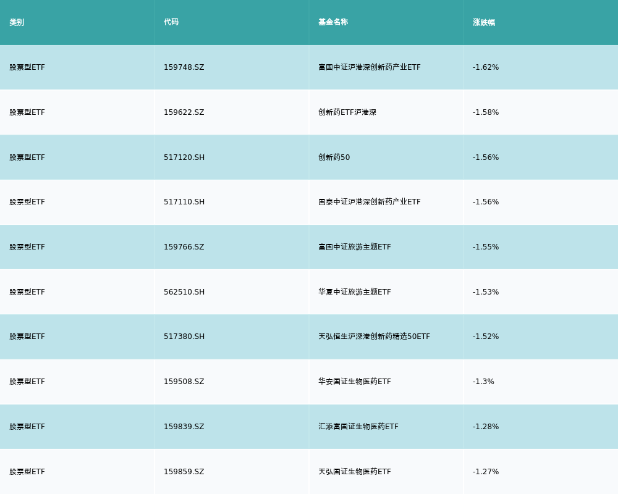
Task: Click fund name 华安国证生物医药ETF
Action: click(x=355, y=382)
